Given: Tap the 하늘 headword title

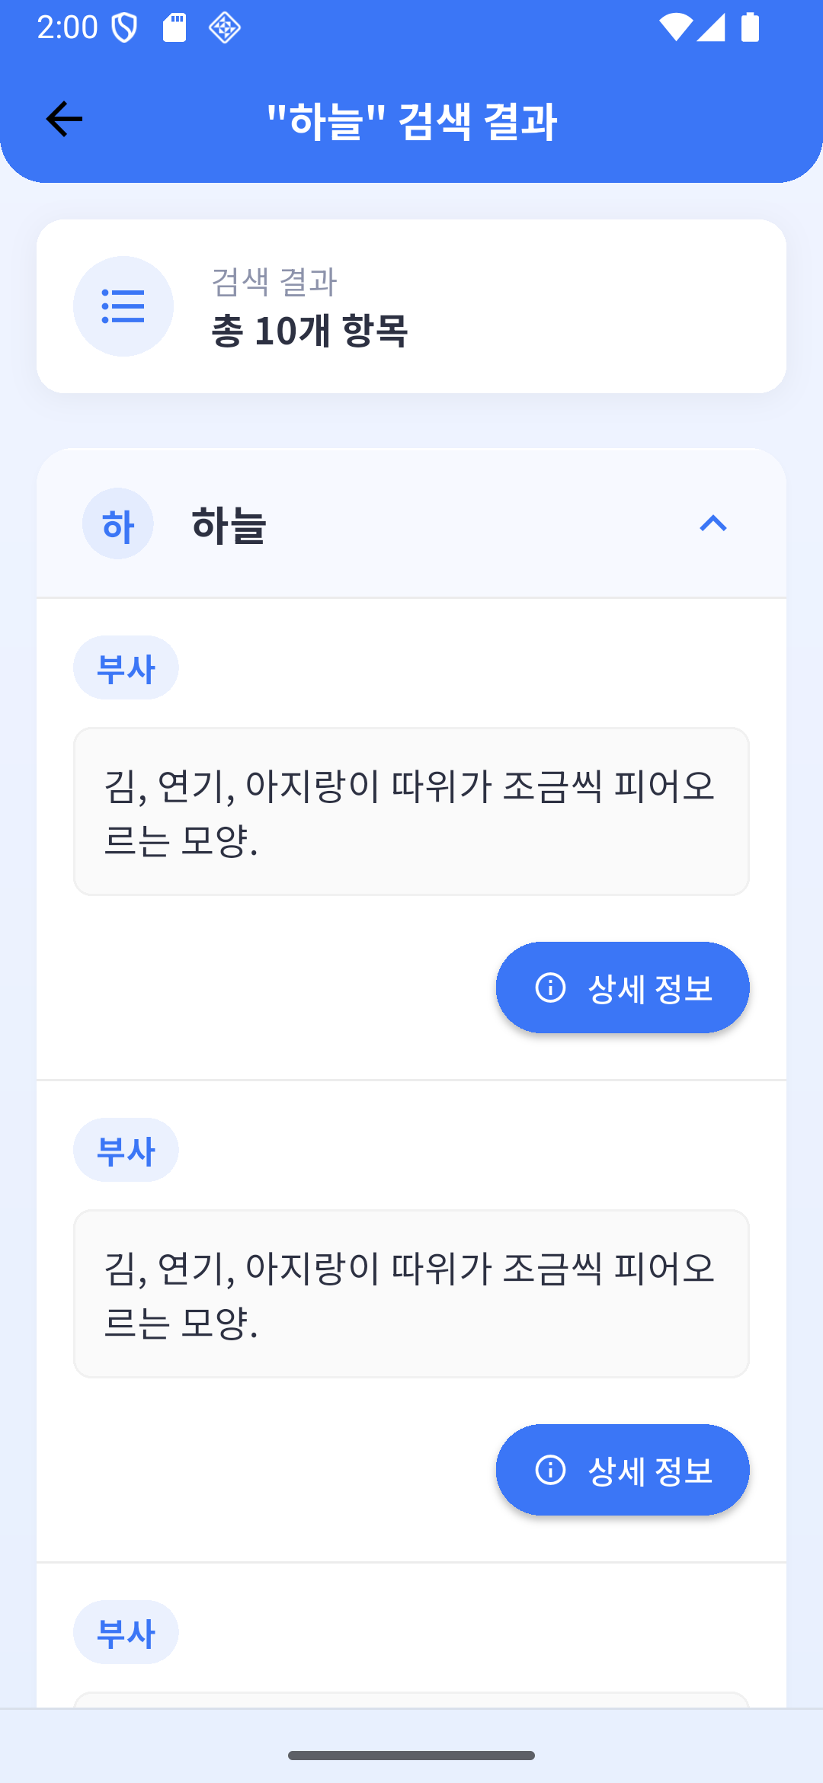Looking at the screenshot, I should tap(229, 525).
